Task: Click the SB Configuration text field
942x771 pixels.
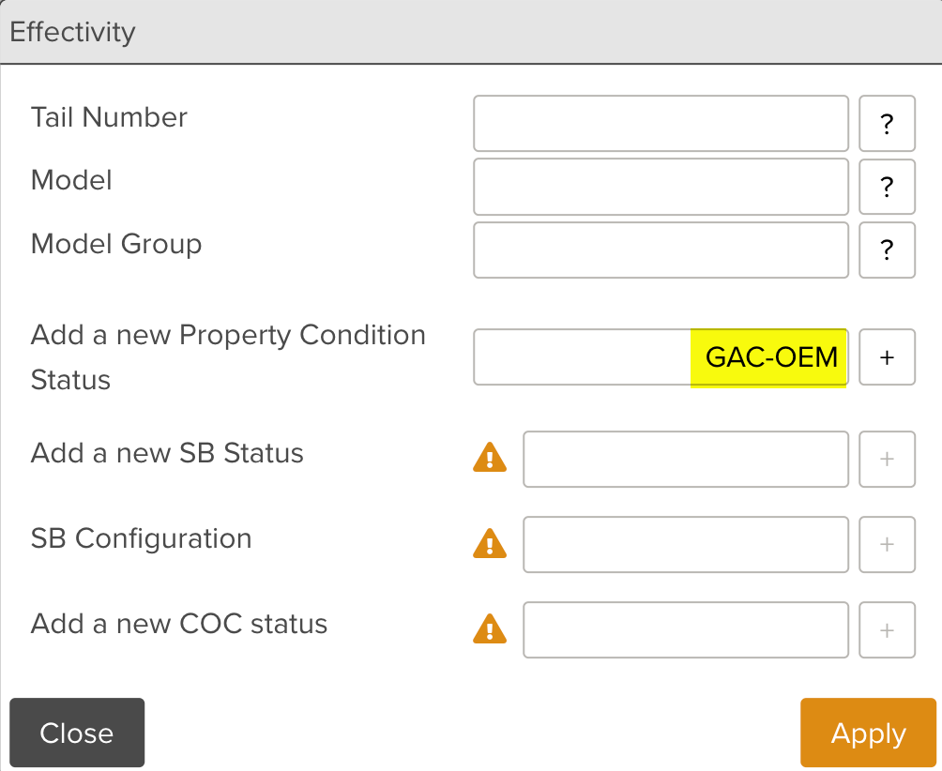Action: 685,544
